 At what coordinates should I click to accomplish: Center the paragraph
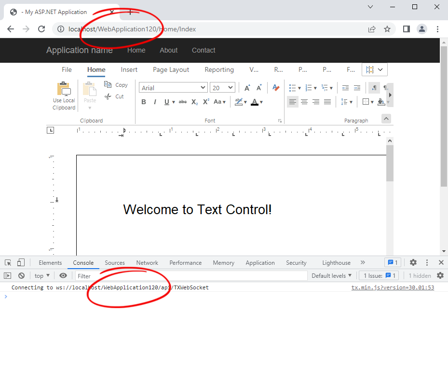coord(304,102)
